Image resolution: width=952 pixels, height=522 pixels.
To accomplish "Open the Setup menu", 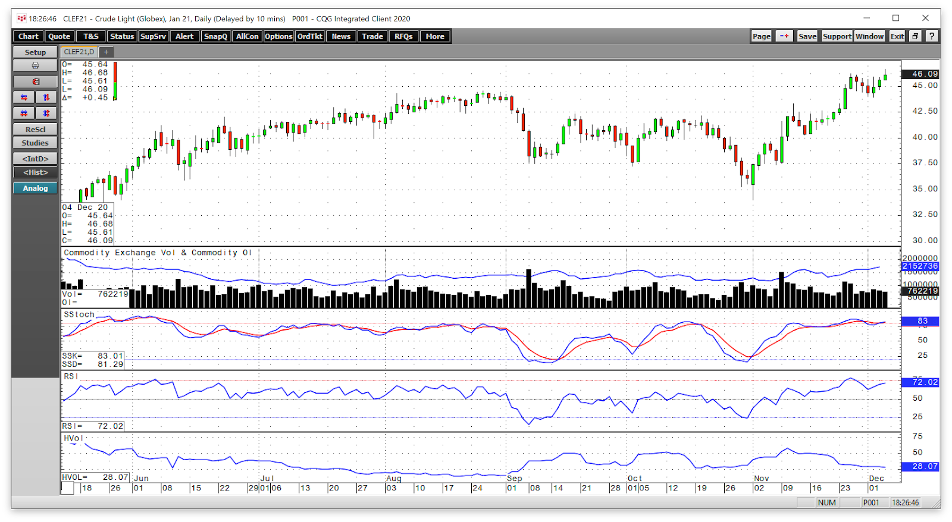I will (x=35, y=52).
